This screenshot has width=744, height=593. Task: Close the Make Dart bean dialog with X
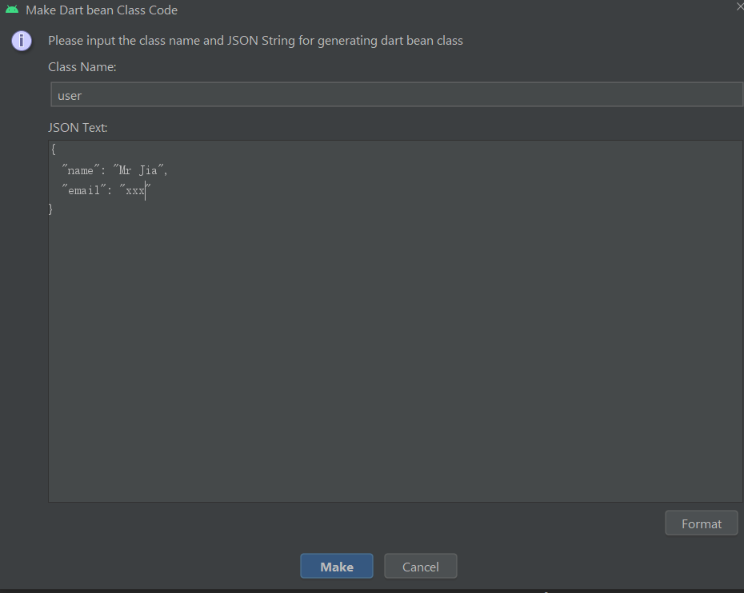(738, 6)
